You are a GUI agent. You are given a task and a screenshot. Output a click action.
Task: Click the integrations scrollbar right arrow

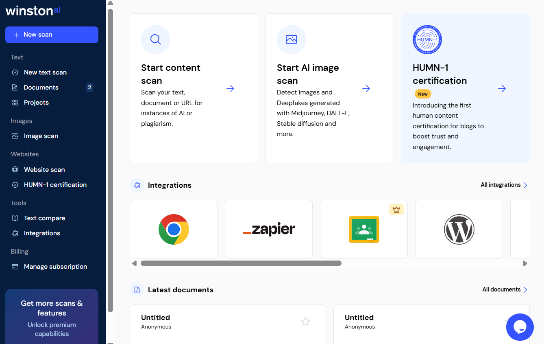coord(525,263)
